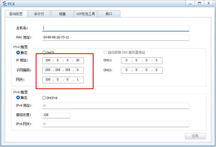216x147 pixels.
Task: Open the 命令行 tab
Action: coord(39,14)
